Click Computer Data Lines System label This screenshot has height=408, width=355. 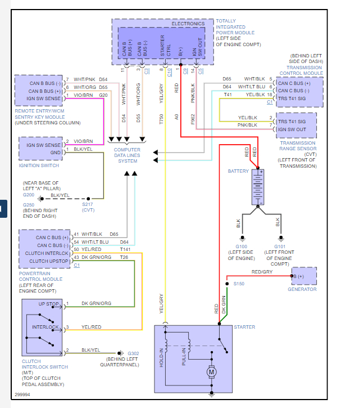127,155
